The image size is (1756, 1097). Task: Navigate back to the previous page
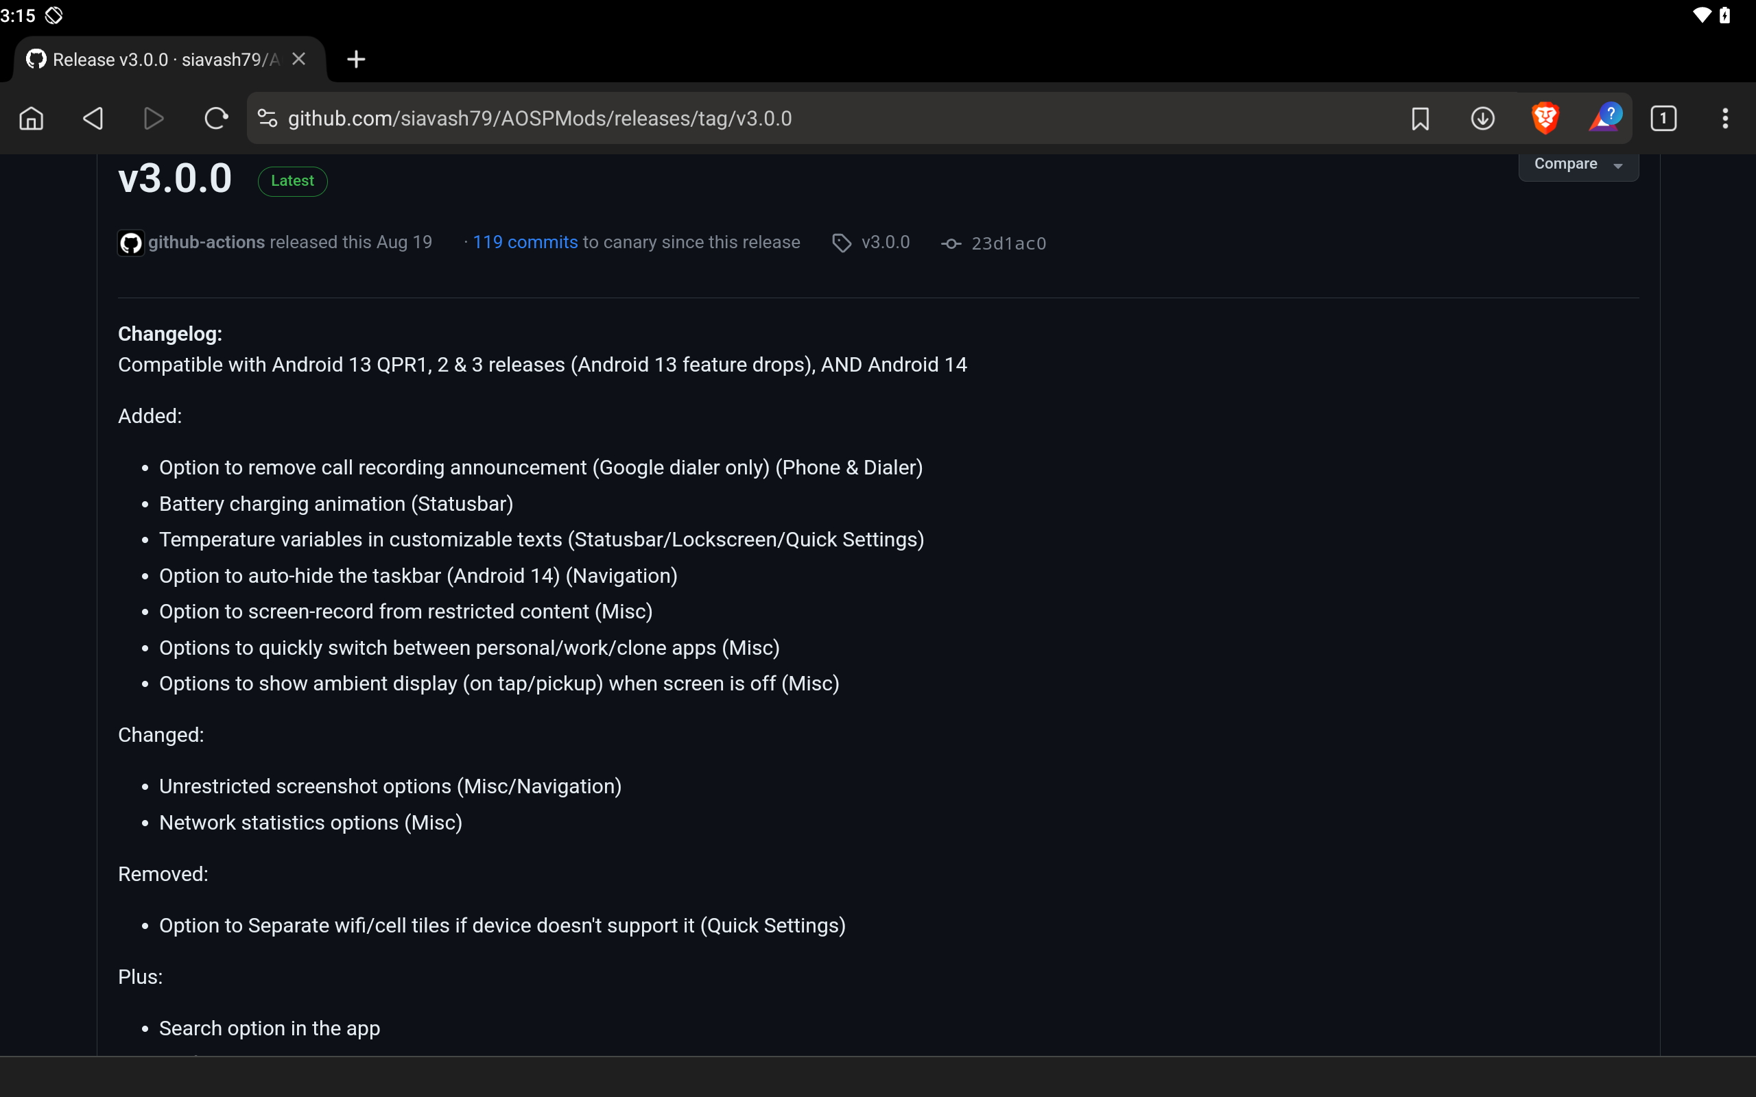tap(92, 117)
